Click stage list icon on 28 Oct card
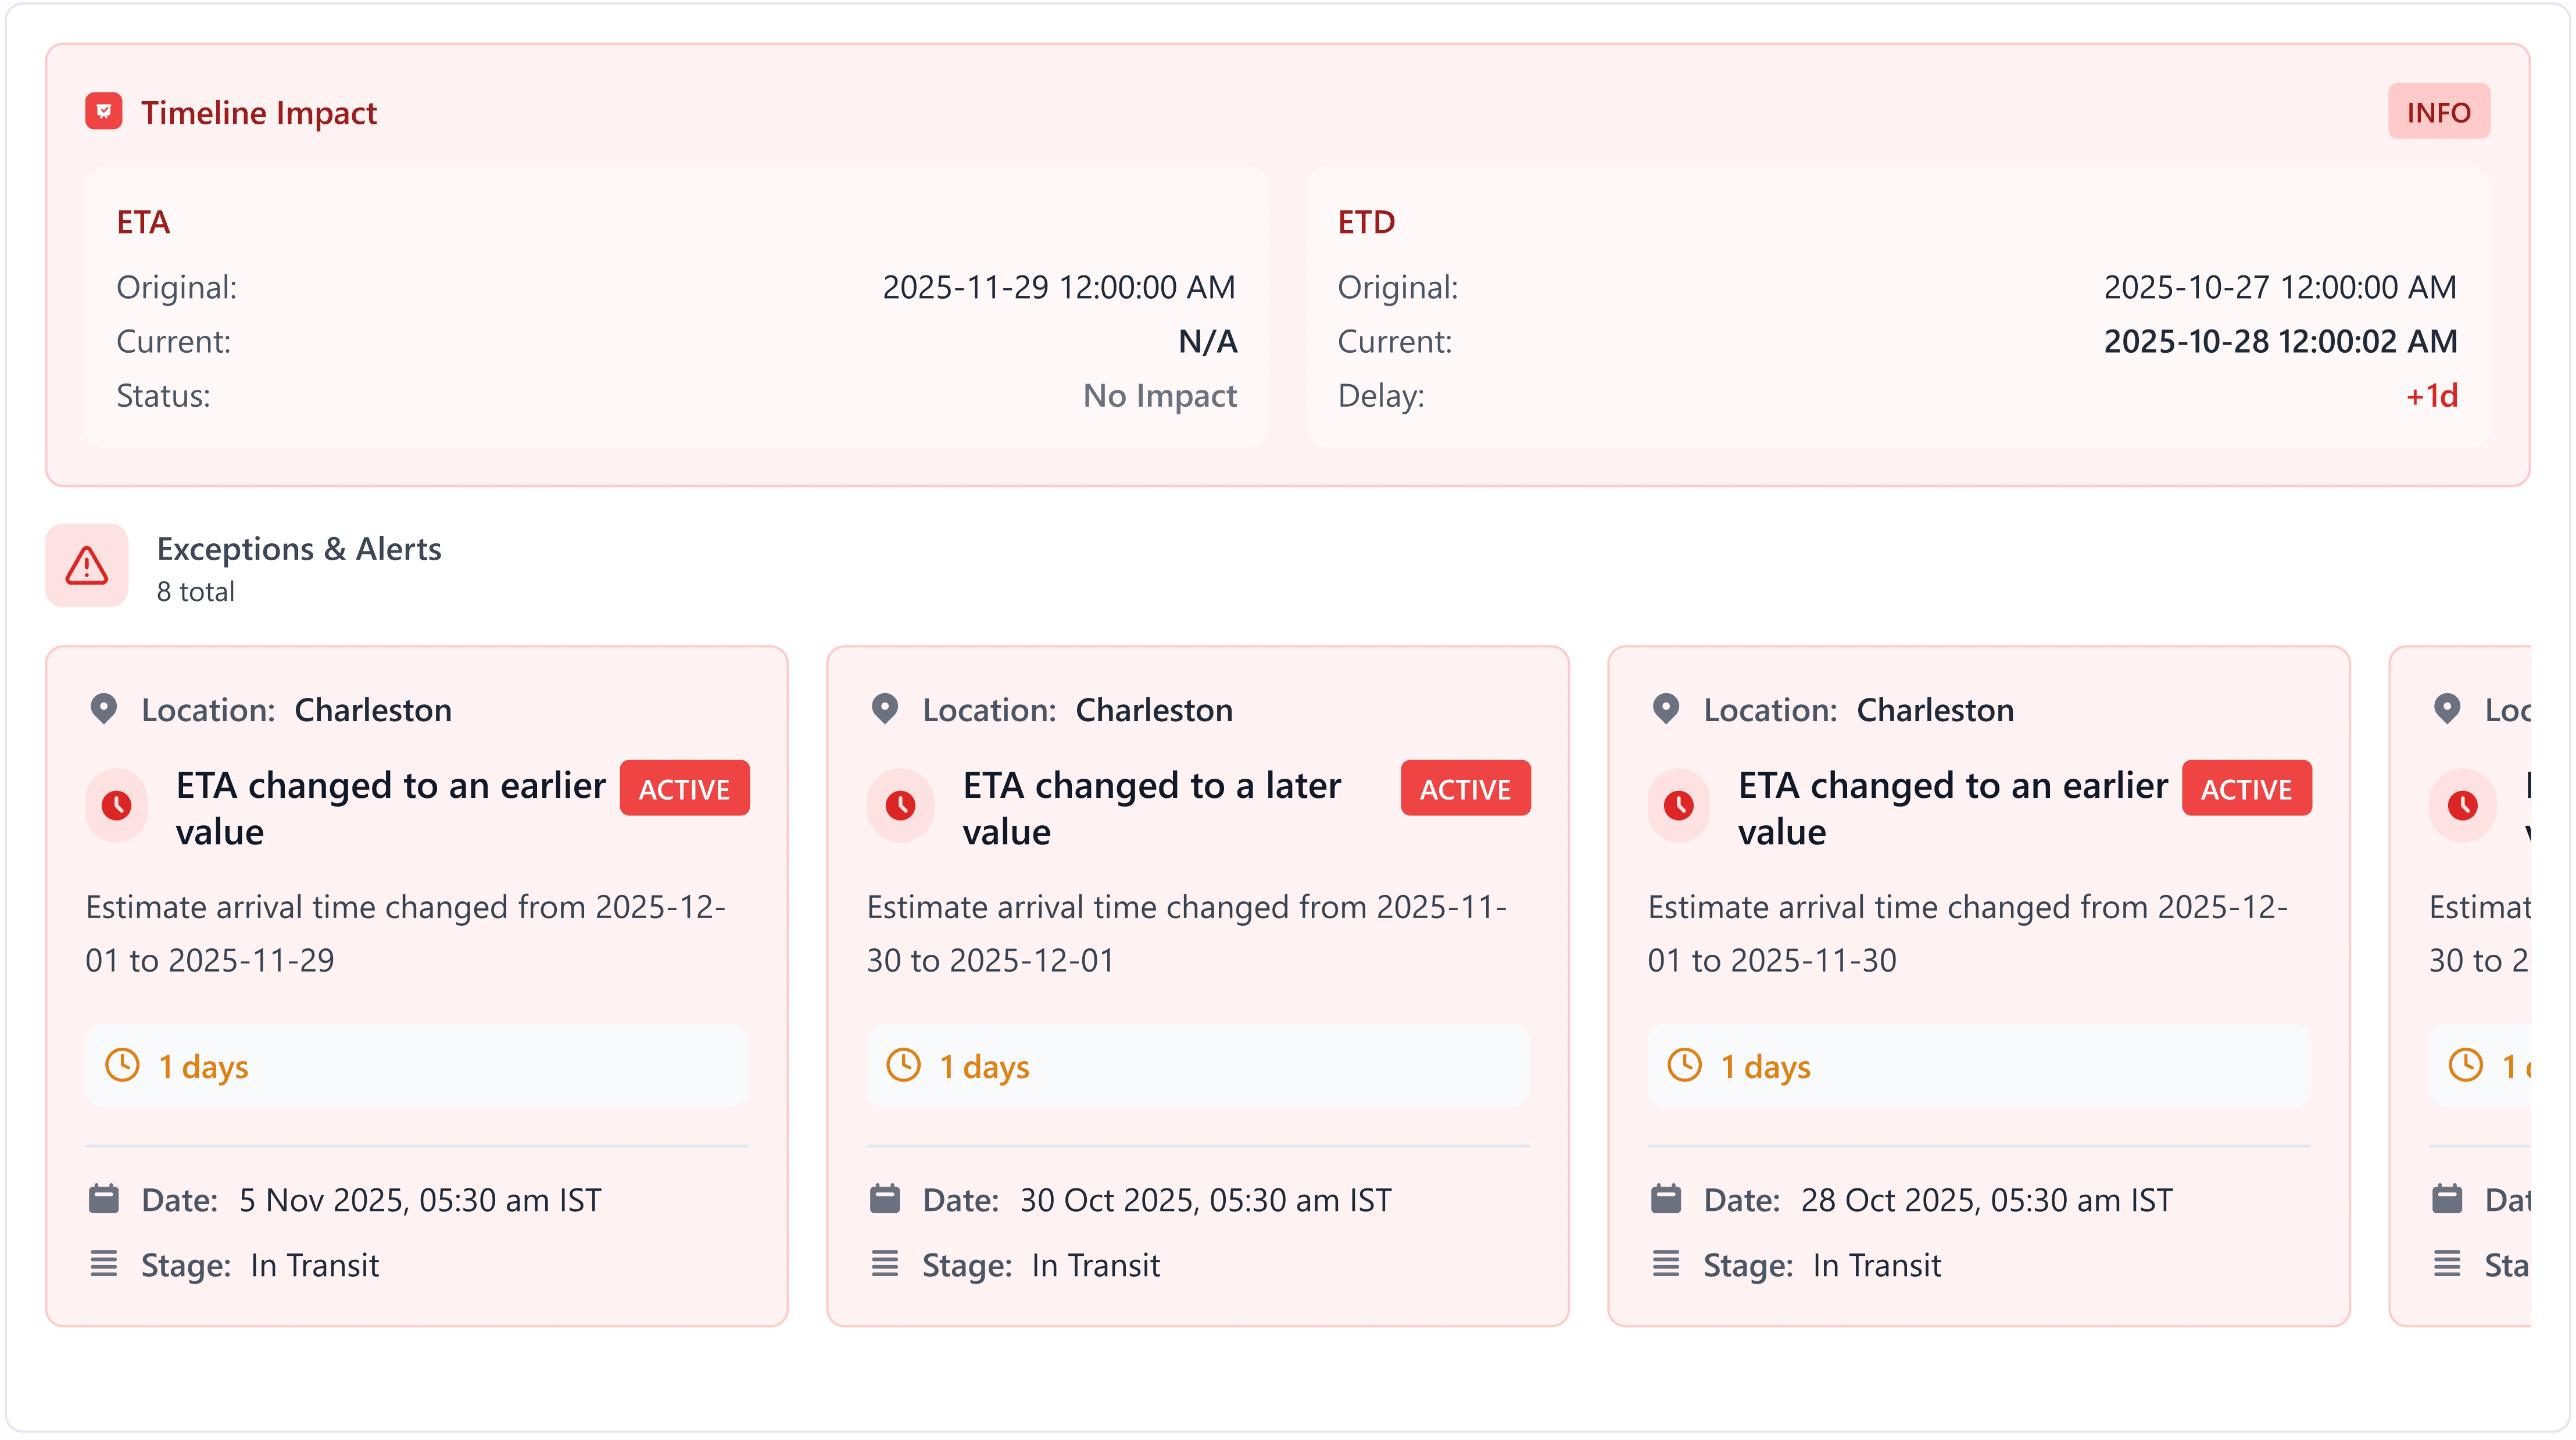The image size is (2576, 1440). tap(1666, 1264)
